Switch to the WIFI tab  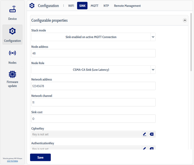pos(71,6)
